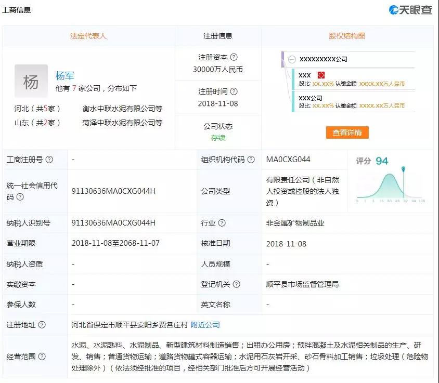Image resolution: width=439 pixels, height=383 pixels.
Task: Click the help icon next to 组织机构代码
Action: [251, 160]
